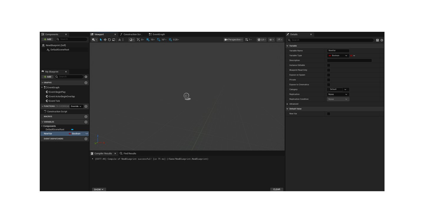
Task: Activate the Scale gizmo tool
Action: point(114,40)
